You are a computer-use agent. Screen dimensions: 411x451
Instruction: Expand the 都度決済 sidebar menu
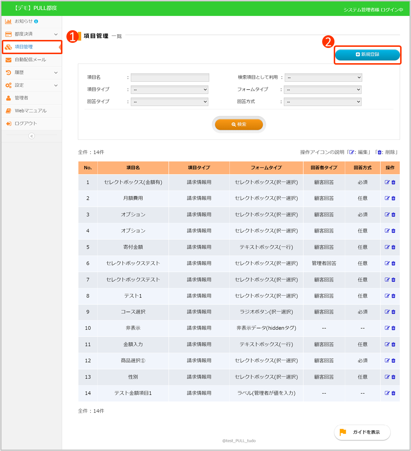(x=31, y=34)
